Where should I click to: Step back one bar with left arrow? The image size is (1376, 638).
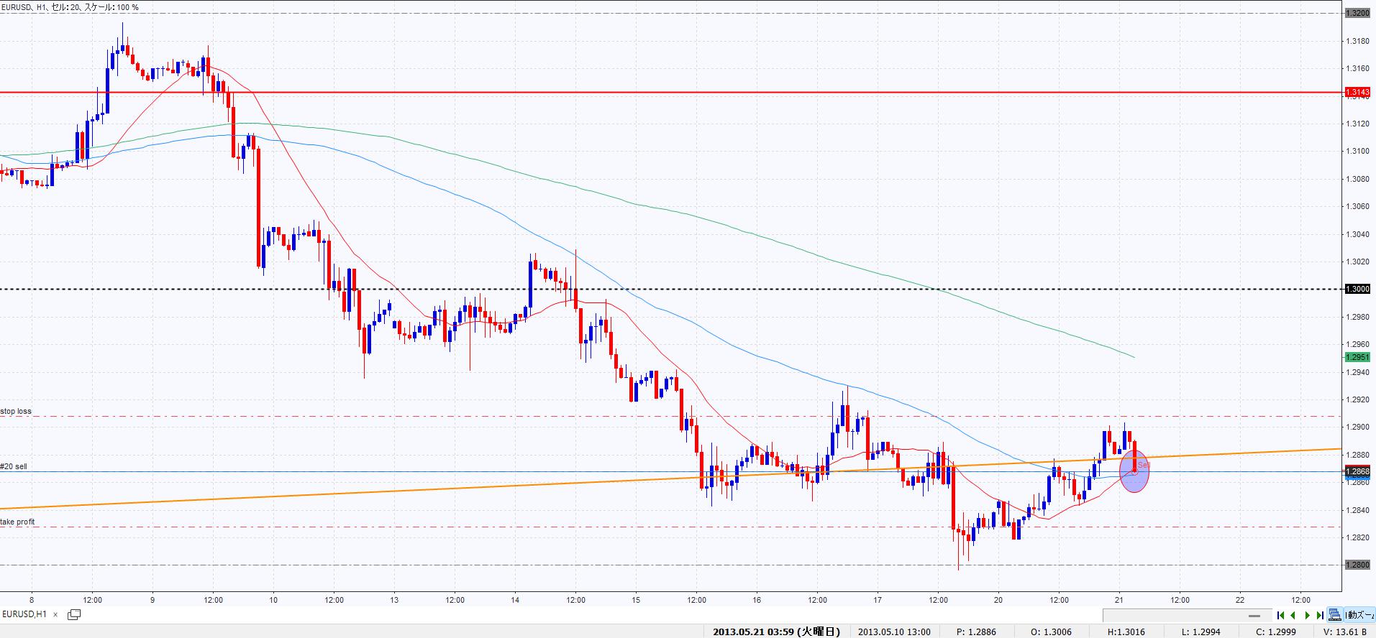[x=1293, y=615]
